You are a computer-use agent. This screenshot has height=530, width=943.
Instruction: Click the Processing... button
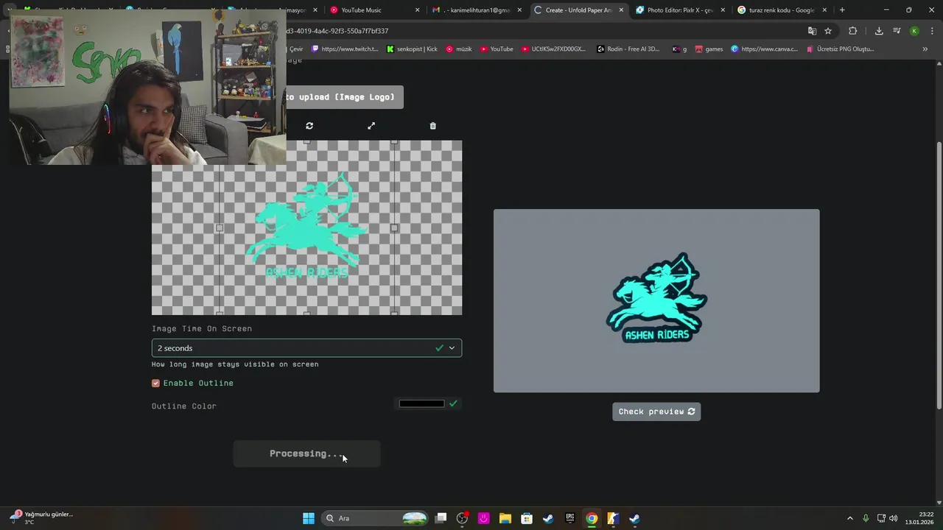click(x=306, y=453)
